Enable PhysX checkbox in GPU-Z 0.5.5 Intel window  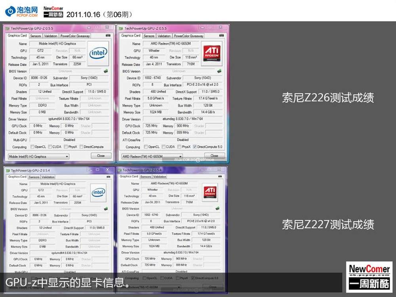pos(66,147)
